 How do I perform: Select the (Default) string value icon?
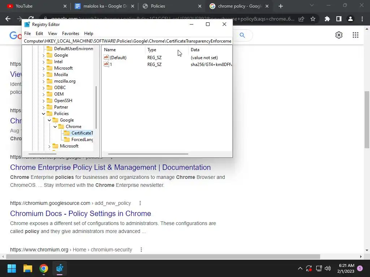coord(106,57)
